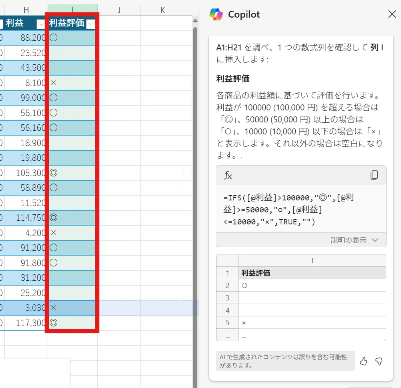Select column H header

coord(26,10)
